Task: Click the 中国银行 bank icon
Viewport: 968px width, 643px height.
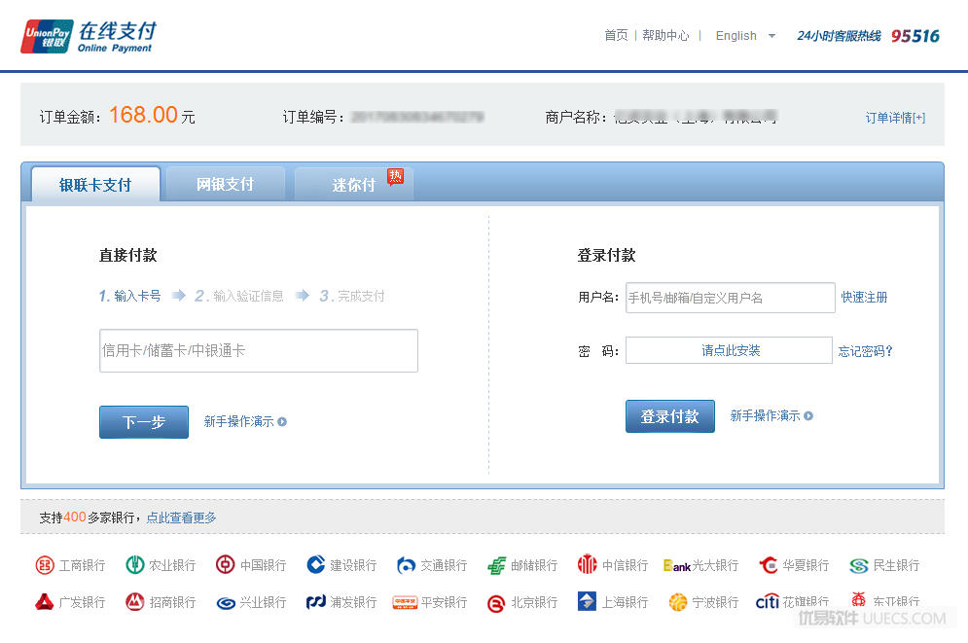Action: pyautogui.click(x=226, y=564)
